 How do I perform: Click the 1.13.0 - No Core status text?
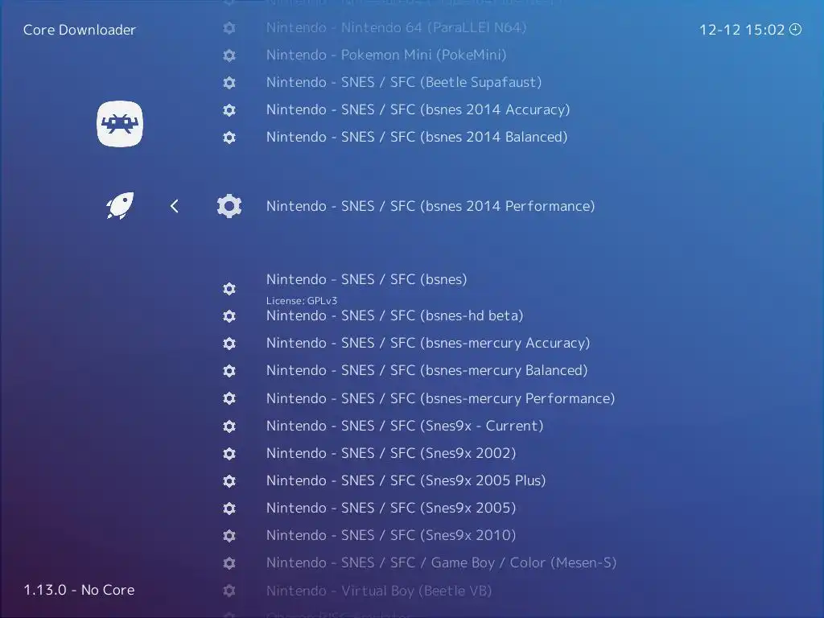pos(79,590)
